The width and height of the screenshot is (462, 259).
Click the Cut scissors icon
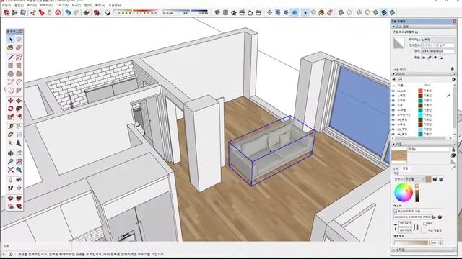coord(33,12)
